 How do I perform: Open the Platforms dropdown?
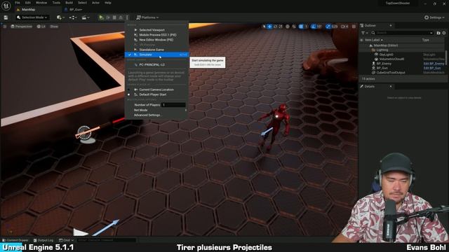pyautogui.click(x=147, y=17)
